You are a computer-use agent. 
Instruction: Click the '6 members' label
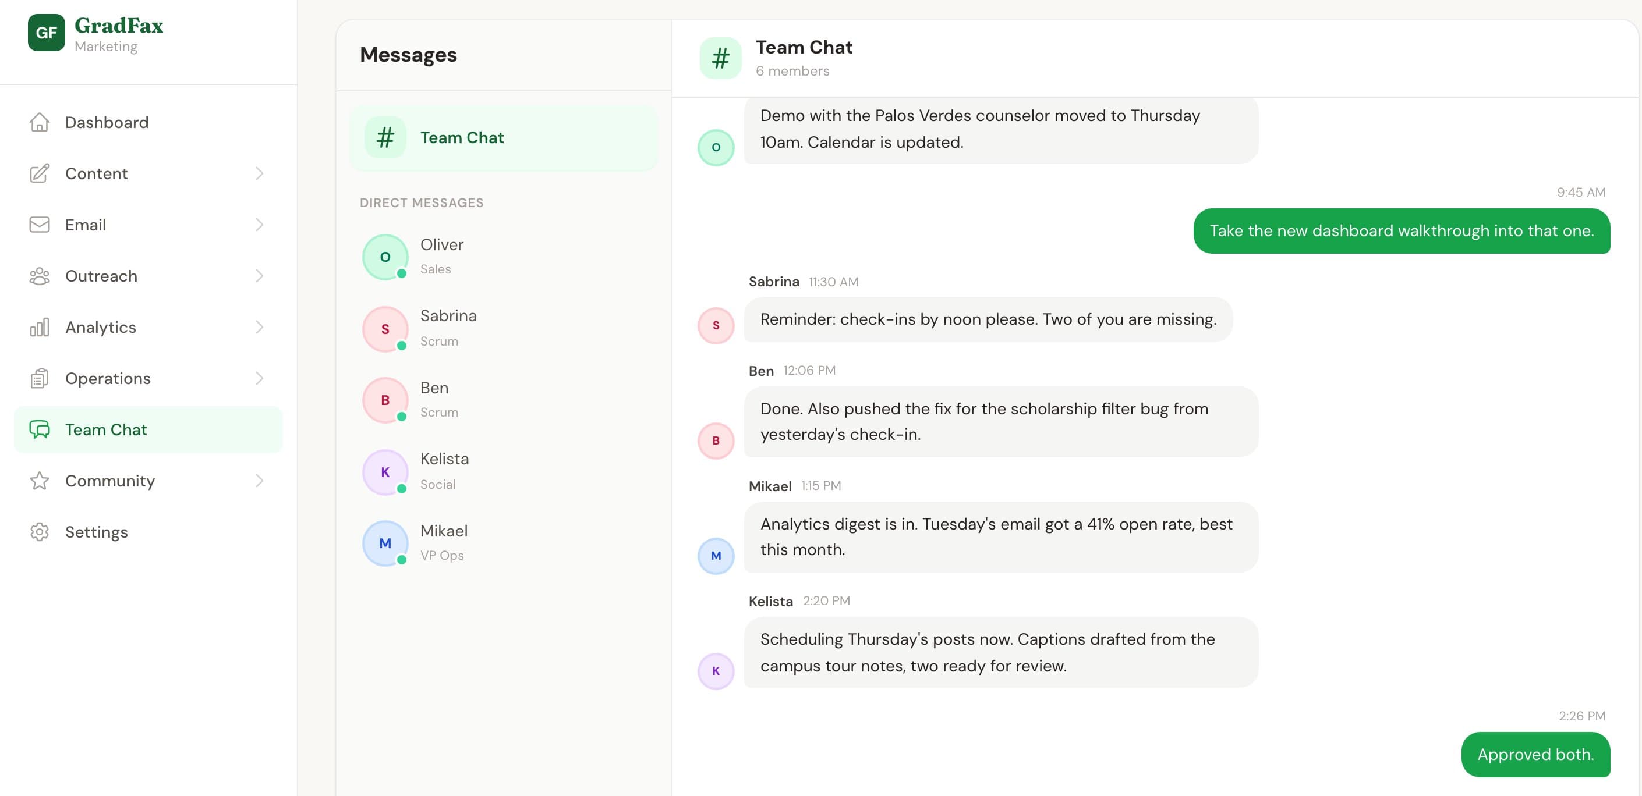point(792,70)
